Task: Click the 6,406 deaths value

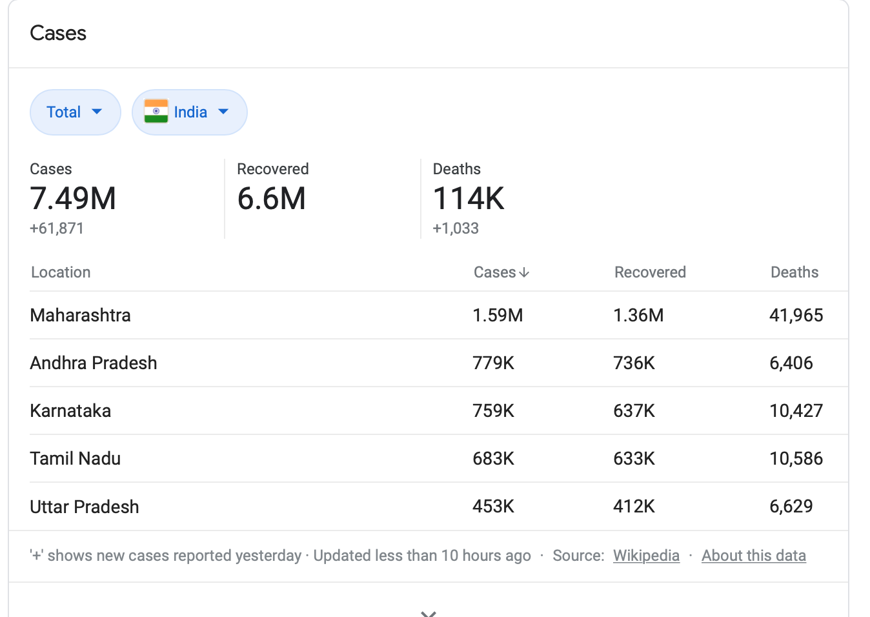Action: [791, 363]
